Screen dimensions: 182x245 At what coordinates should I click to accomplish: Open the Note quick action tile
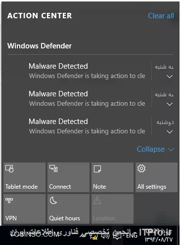[x=112, y=177]
